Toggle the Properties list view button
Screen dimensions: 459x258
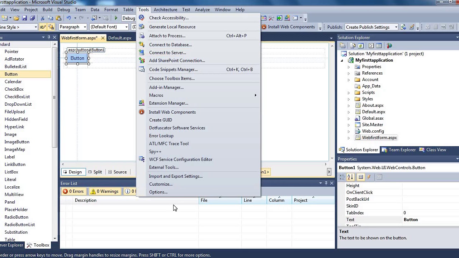tap(361, 177)
